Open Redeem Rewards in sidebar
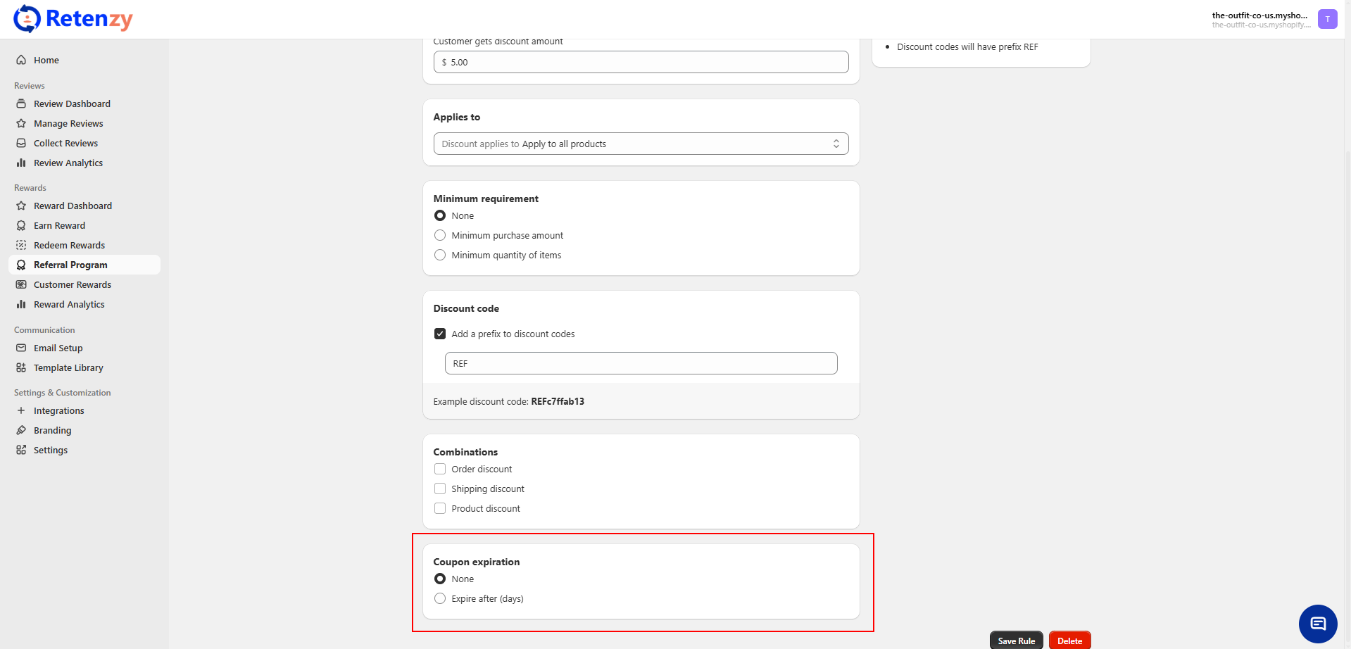 (x=69, y=246)
